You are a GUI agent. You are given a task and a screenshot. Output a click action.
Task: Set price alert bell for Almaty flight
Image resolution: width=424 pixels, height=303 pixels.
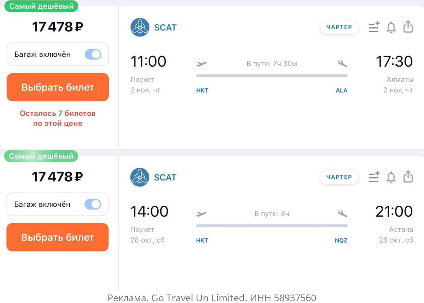pyautogui.click(x=391, y=27)
